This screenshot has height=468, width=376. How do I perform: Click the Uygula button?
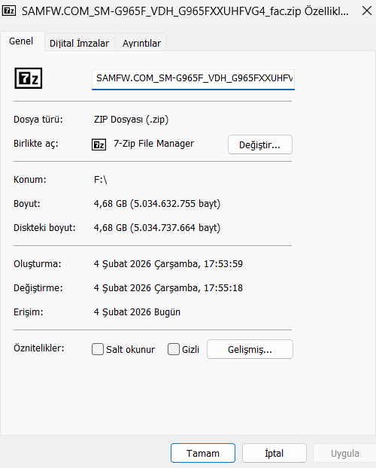tap(344, 453)
